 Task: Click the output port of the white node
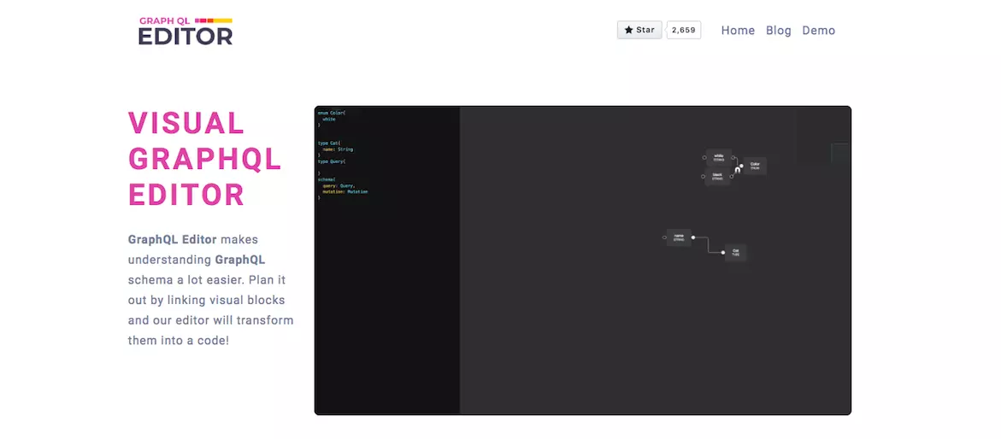(x=733, y=158)
